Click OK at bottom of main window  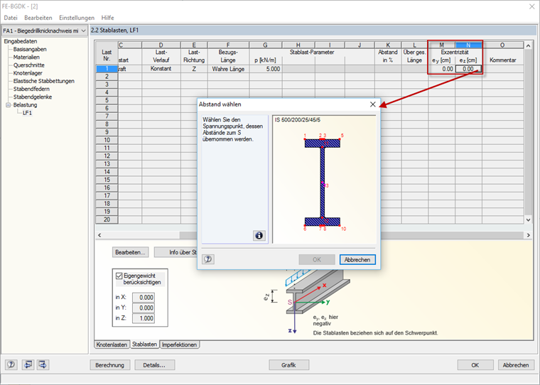coord(475,365)
